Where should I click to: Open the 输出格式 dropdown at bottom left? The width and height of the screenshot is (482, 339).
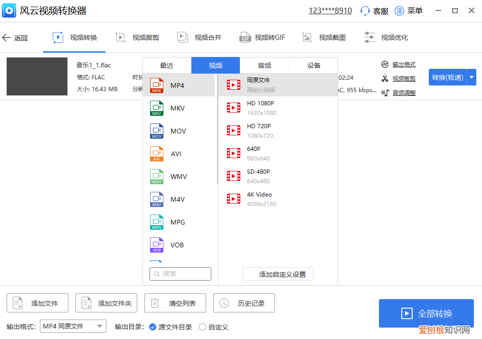[x=73, y=326]
